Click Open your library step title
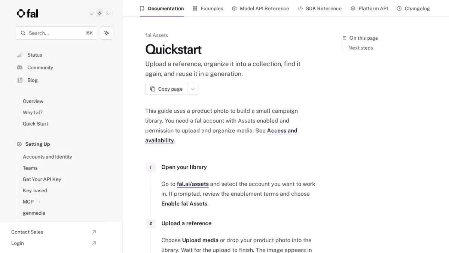This screenshot has height=253, width=449. tap(184, 167)
